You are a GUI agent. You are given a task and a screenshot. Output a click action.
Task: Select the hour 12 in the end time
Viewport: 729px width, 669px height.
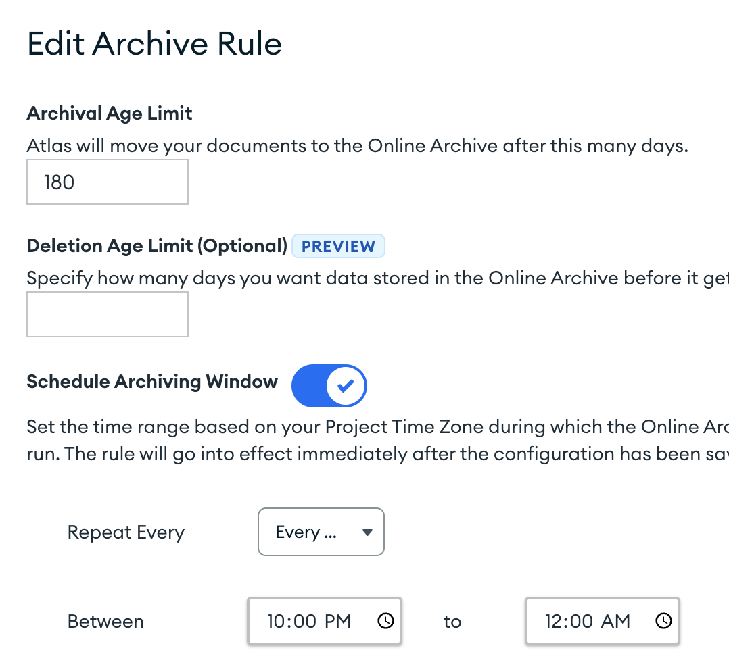555,621
